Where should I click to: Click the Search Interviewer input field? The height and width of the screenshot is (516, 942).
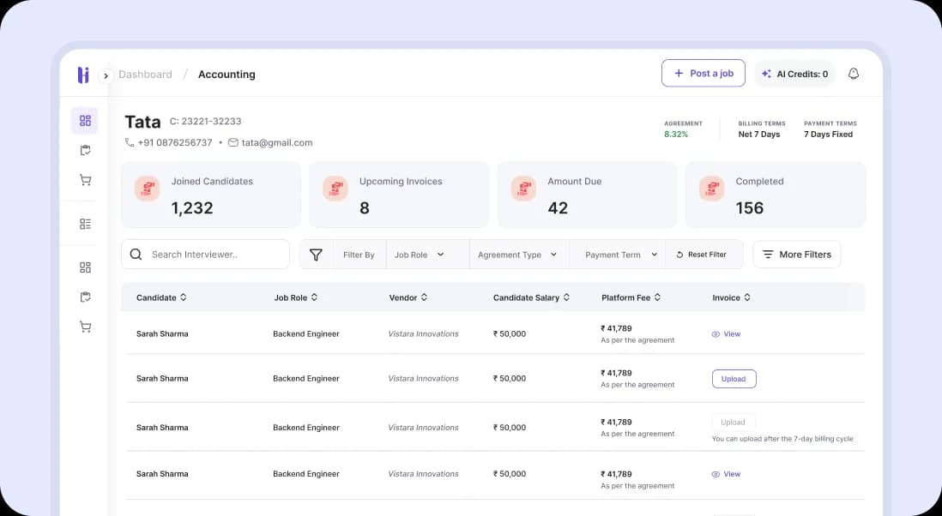pyautogui.click(x=206, y=255)
